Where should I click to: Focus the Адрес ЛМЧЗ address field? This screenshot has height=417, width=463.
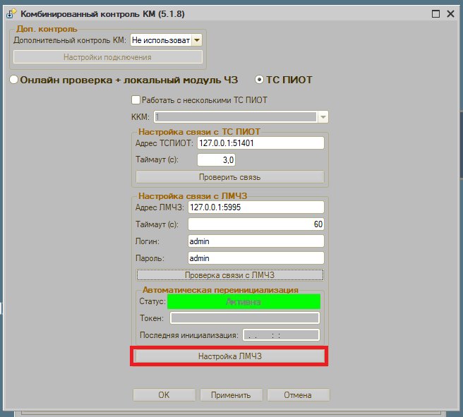[x=256, y=207]
